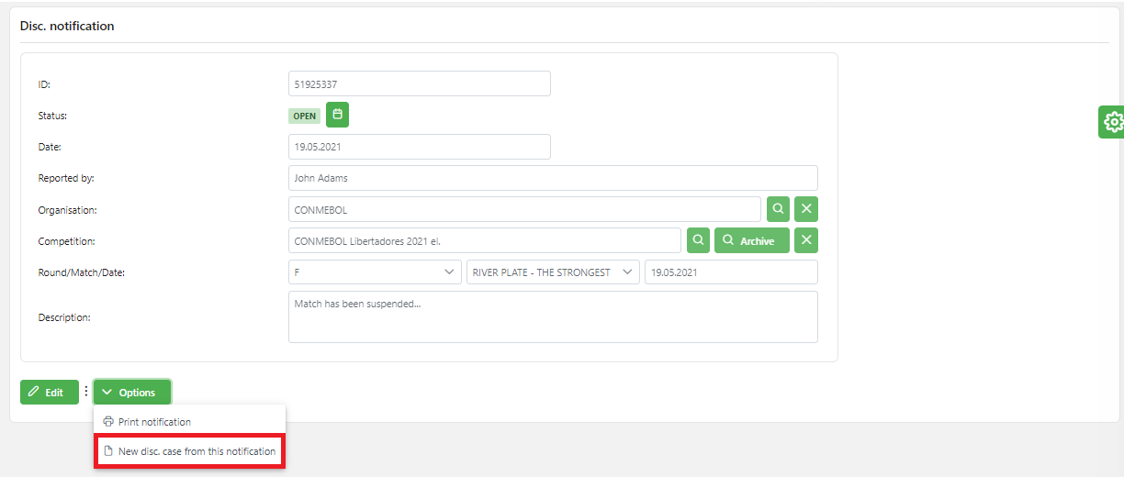This screenshot has width=1124, height=477.
Task: Clear the Competition field with X icon
Action: [x=806, y=240]
